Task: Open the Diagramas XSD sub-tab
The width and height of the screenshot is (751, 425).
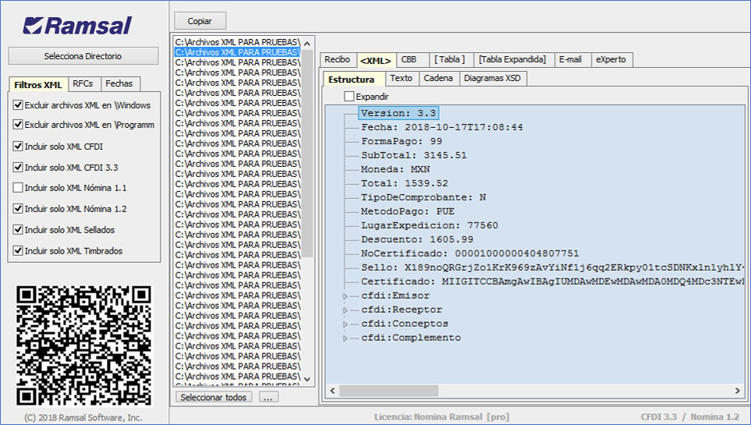Action: tap(492, 78)
